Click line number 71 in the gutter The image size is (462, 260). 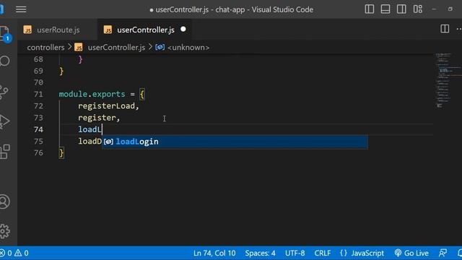tap(38, 95)
